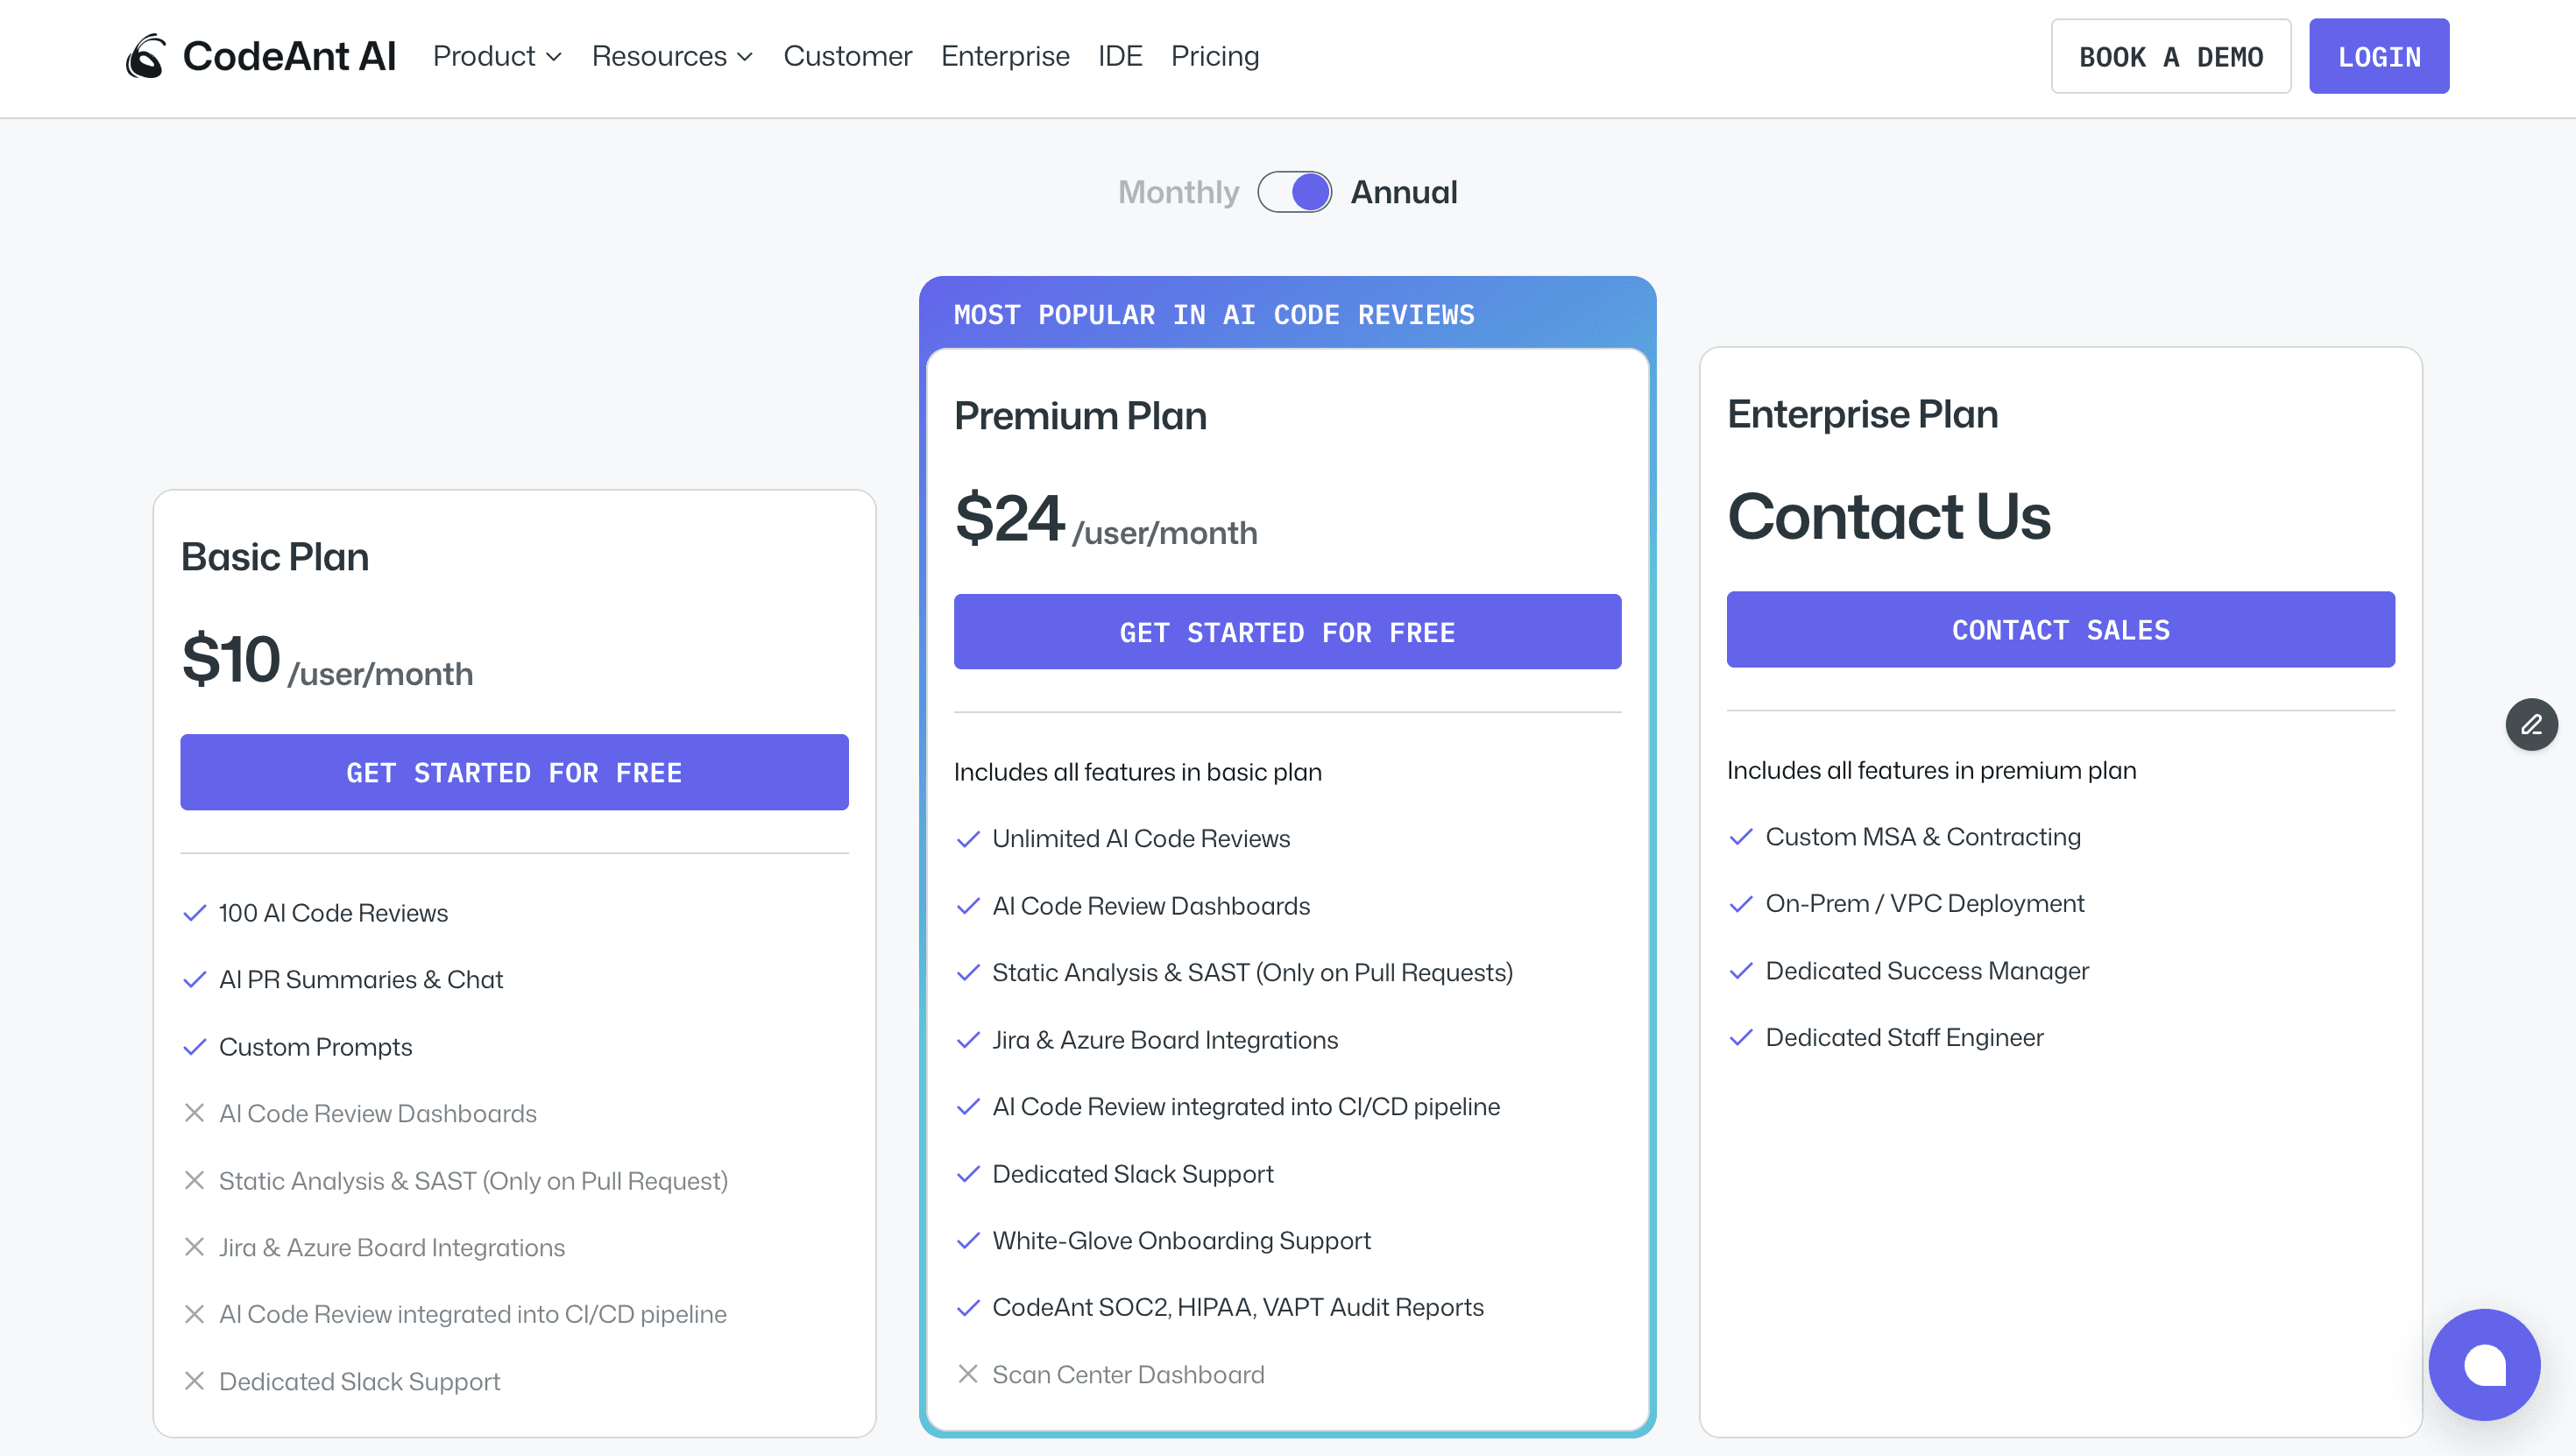Open the Enterprise nav item

(1004, 56)
